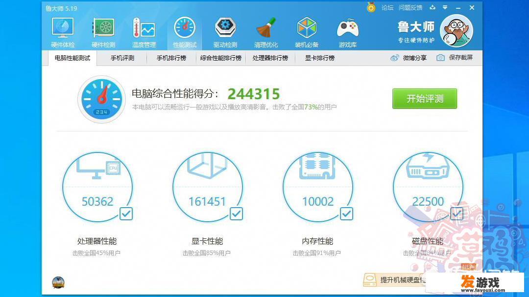Uncheck the 磁盘性能 test checkbox
Screen dimensions: 529x297
click(457, 213)
